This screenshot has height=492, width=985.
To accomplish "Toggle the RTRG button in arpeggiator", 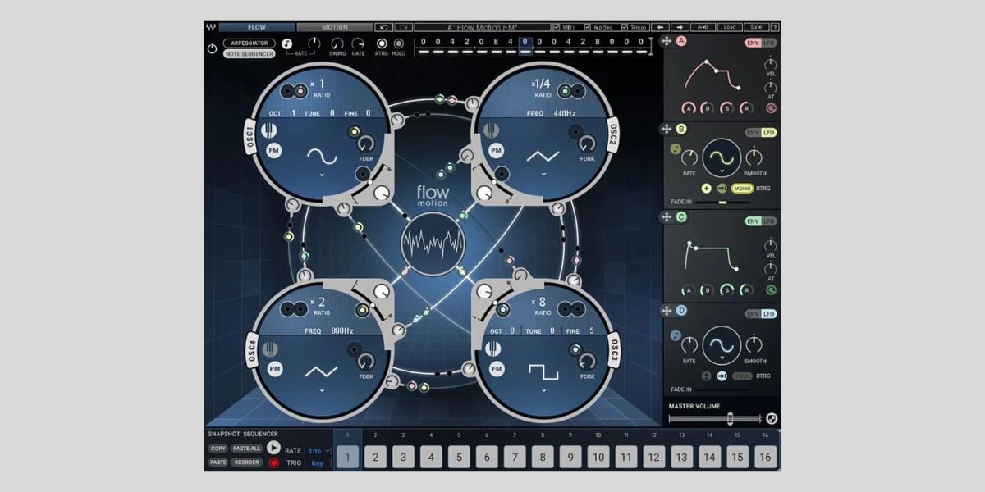I will click(x=382, y=43).
